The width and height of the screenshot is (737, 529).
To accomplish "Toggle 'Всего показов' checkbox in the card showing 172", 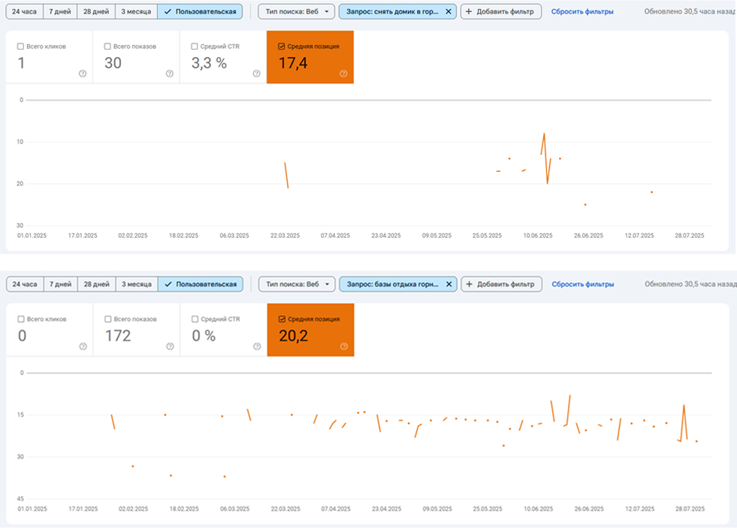I will (107, 319).
